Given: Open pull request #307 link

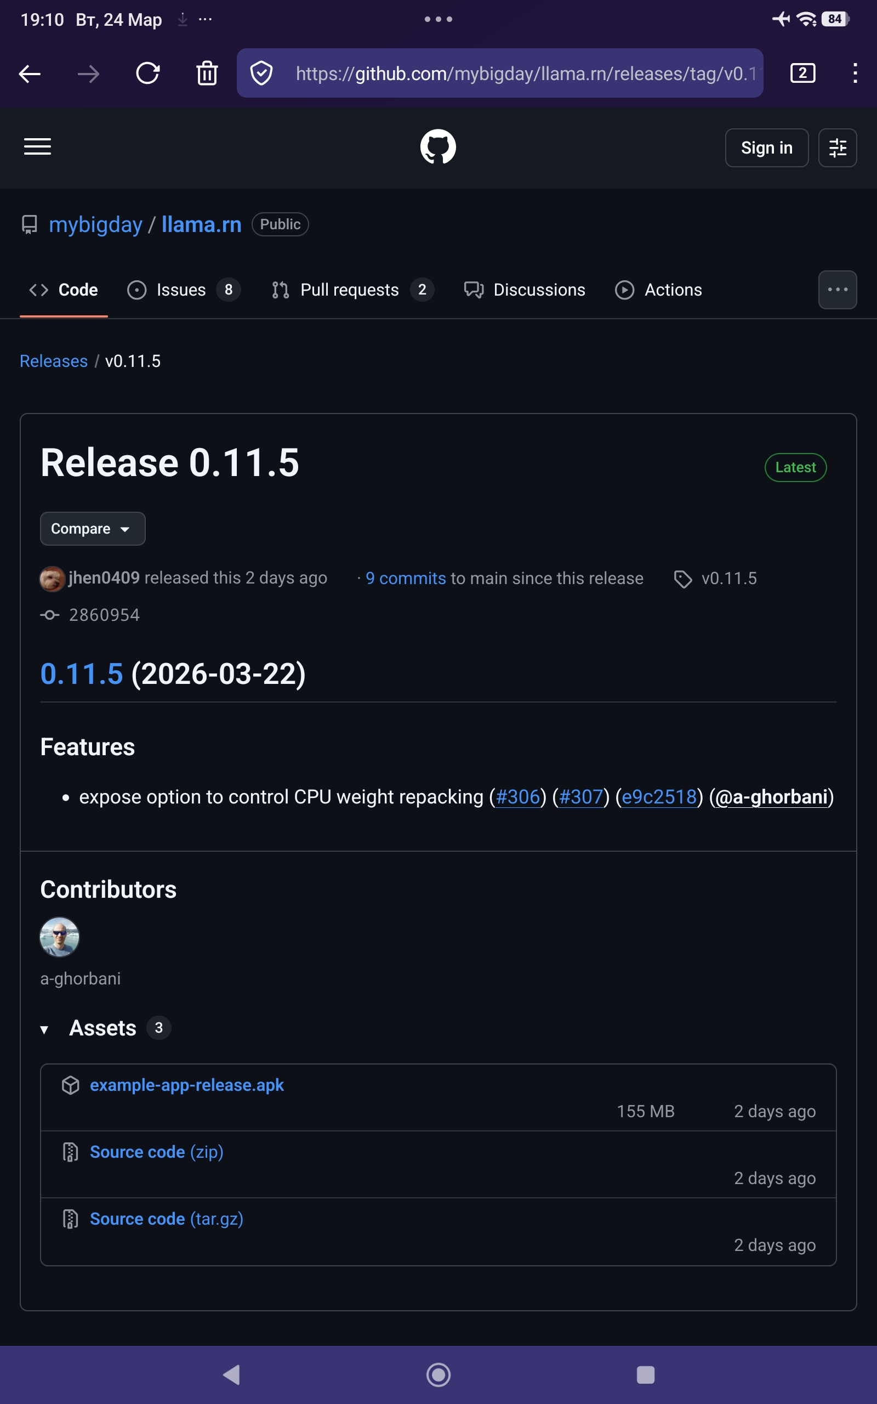Looking at the screenshot, I should coord(581,796).
